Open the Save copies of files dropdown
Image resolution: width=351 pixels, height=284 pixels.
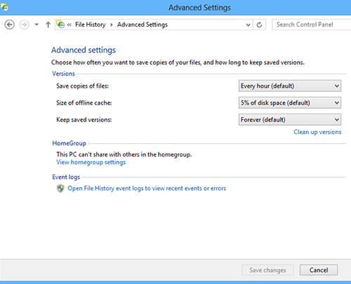(290, 86)
